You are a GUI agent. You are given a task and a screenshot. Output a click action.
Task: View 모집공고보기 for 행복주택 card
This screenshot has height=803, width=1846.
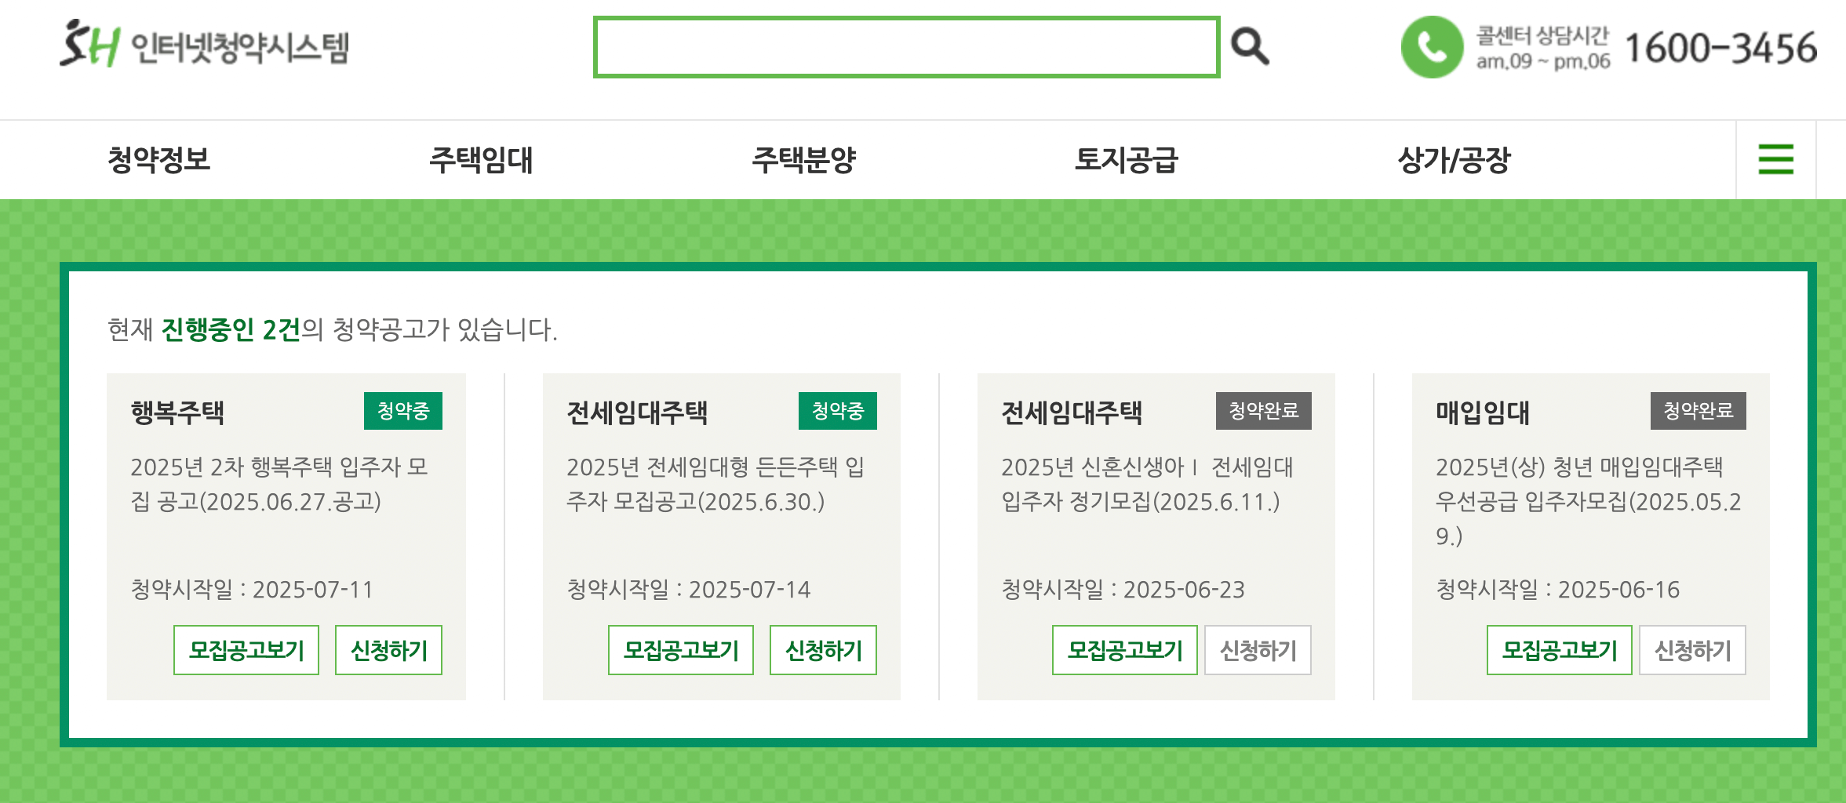(x=246, y=650)
